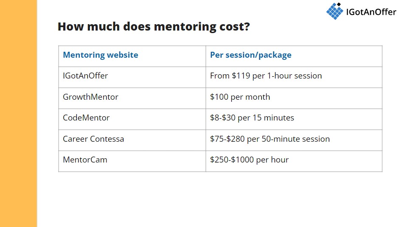
Task: Click the '$1000' price in last row
Action: pos(242,160)
